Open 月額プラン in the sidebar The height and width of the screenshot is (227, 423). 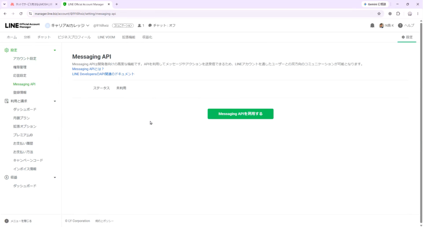[21, 118]
